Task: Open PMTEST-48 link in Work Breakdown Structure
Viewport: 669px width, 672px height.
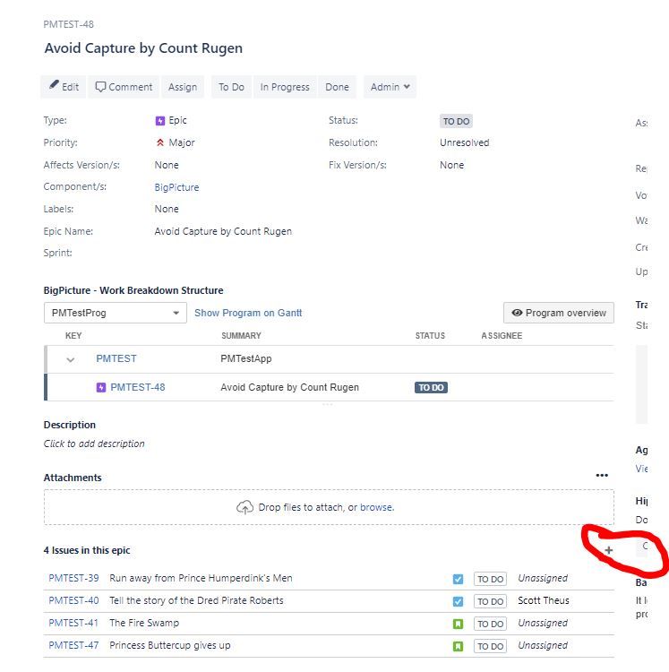Action: pyautogui.click(x=138, y=387)
